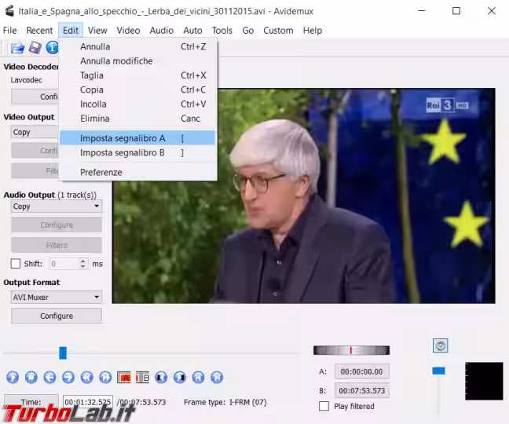Select Taglia in the Edit menu
This screenshot has width=509, height=424.
[x=137, y=75]
